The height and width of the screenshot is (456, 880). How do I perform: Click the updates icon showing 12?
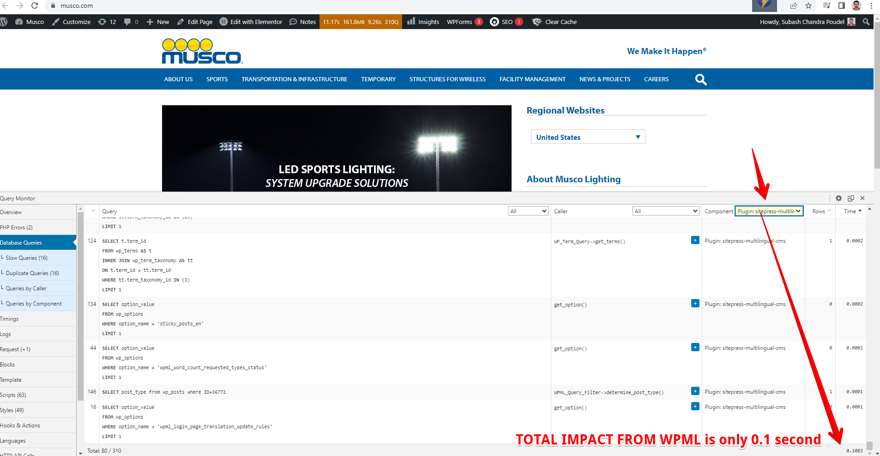coord(107,22)
